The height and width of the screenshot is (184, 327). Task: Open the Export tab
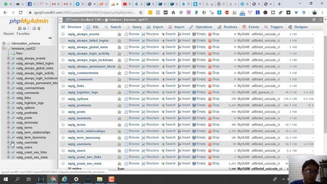[155, 27]
